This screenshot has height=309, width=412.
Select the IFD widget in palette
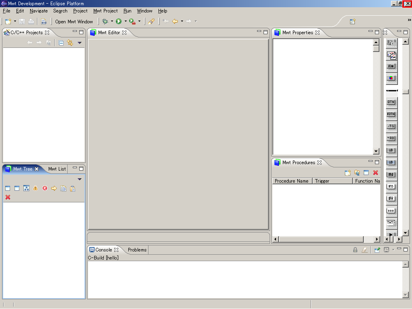pos(391,187)
